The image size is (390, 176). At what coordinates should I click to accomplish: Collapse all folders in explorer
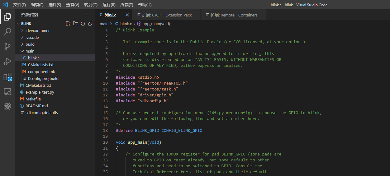90,24
